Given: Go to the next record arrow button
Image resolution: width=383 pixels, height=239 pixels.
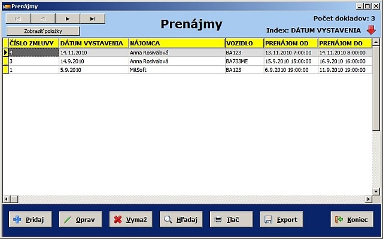Looking at the screenshot, I should pyautogui.click(x=68, y=19).
